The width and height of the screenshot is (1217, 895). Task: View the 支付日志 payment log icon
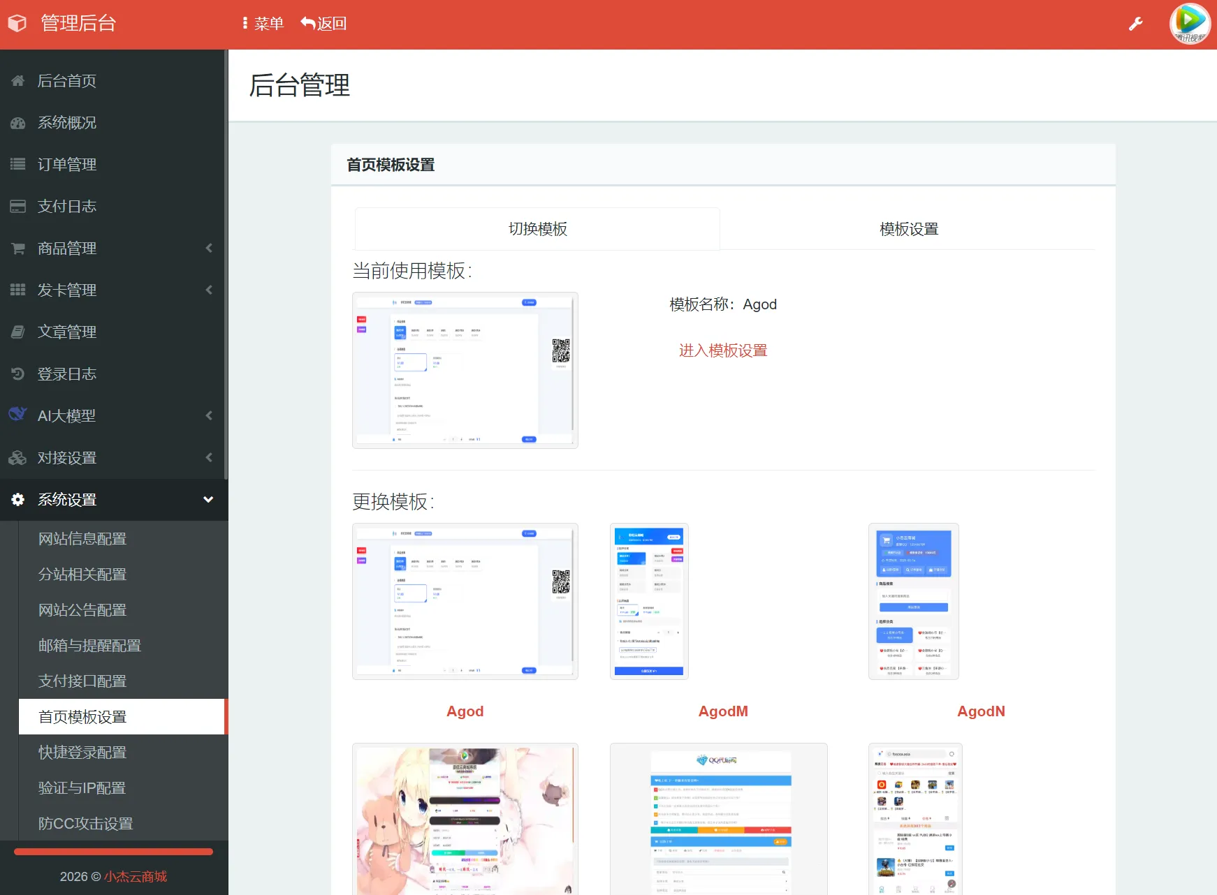click(x=17, y=207)
